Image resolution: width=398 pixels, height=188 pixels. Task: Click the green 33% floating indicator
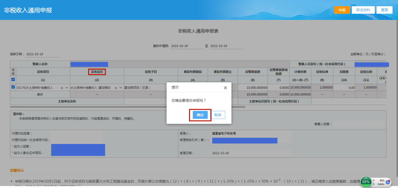tap(366, 182)
